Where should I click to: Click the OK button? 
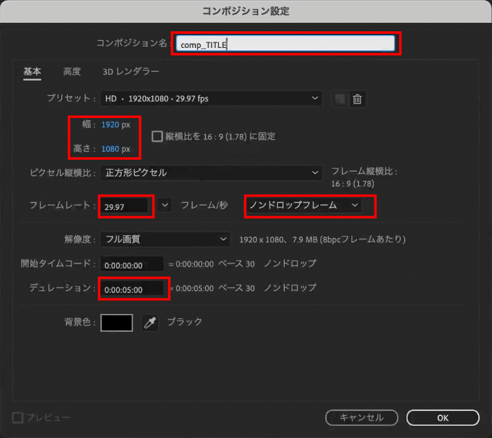443,418
